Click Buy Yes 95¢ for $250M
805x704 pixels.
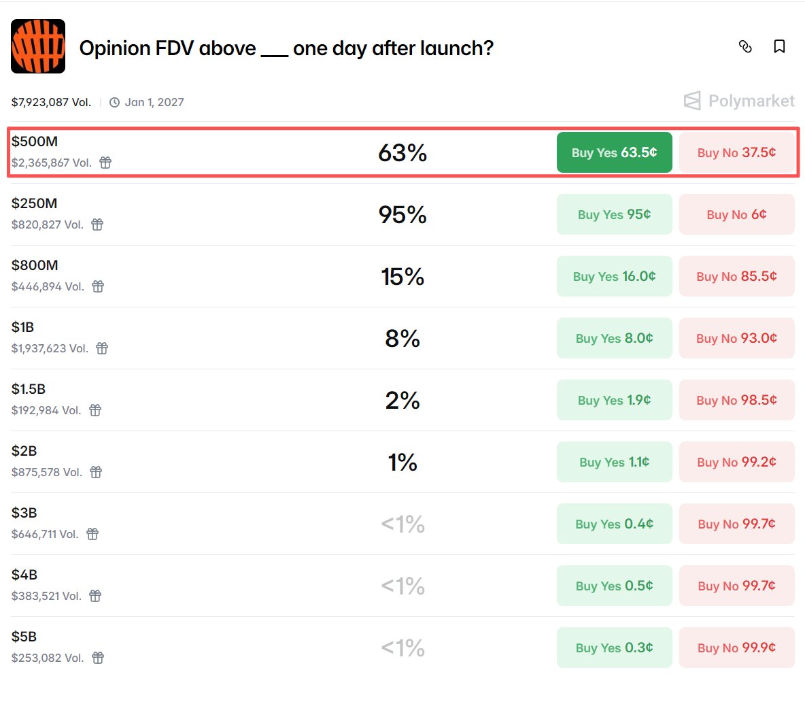point(614,214)
